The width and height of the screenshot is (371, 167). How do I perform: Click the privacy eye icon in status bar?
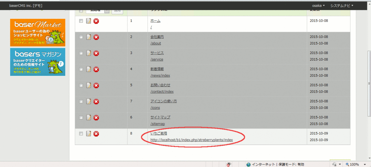click(229, 164)
